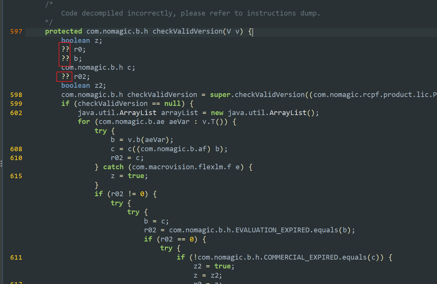Select the null literal in the if condition

(172, 103)
